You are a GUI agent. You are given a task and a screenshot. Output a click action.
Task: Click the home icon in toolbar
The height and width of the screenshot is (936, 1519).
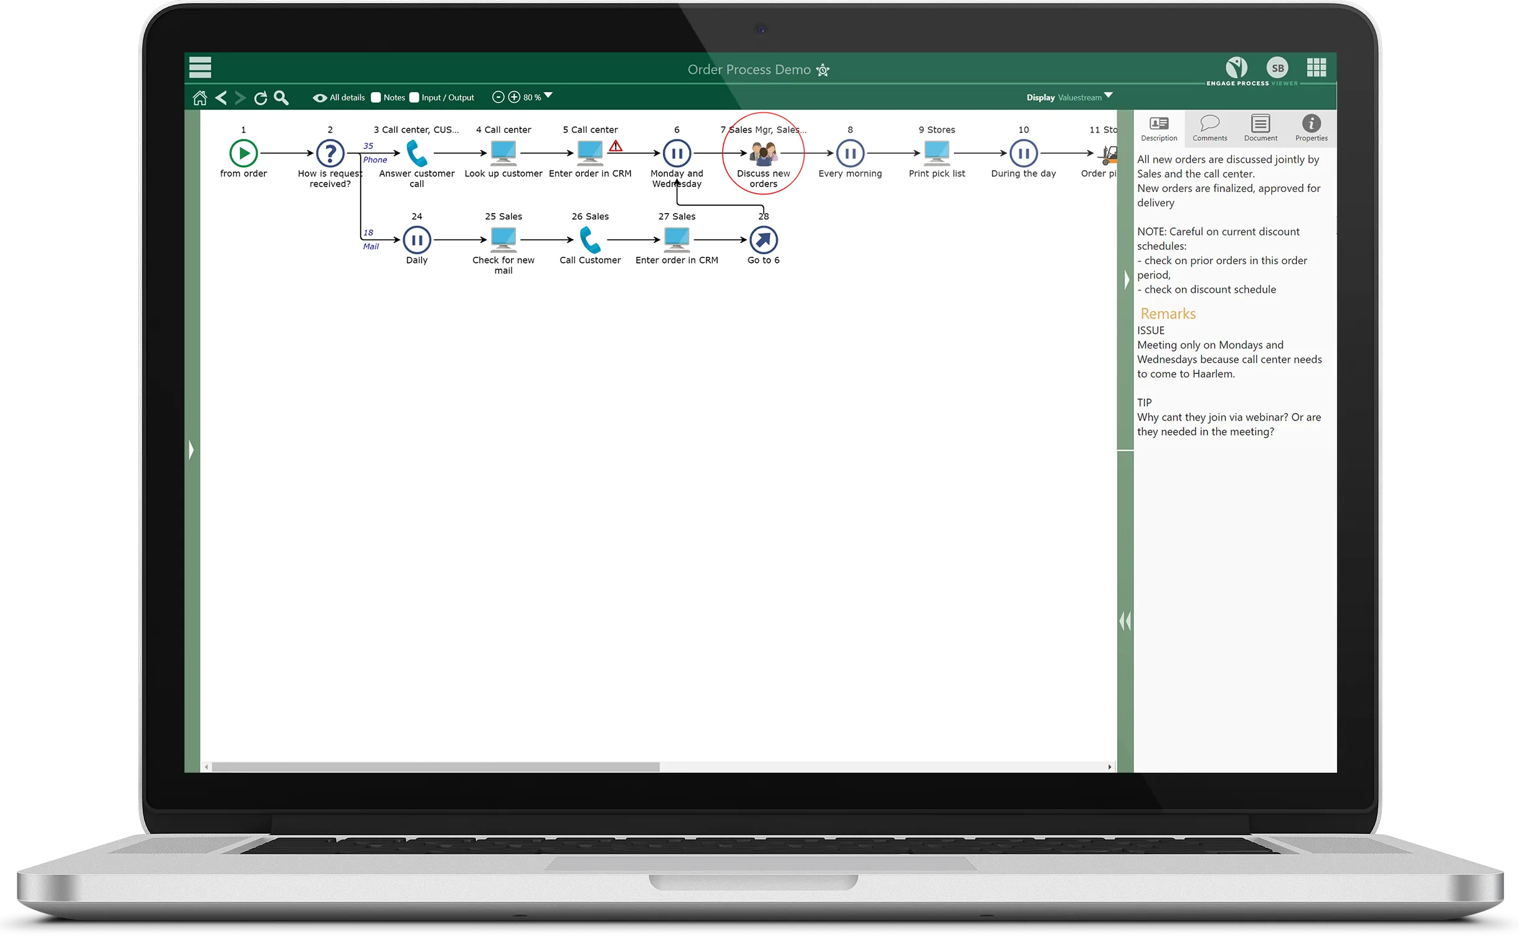(199, 98)
